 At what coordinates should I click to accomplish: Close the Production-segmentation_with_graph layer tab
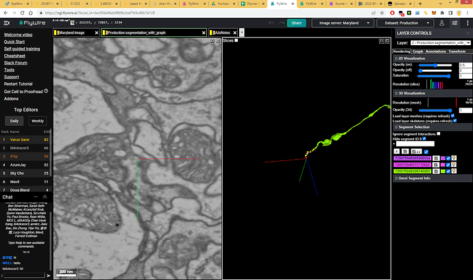pyautogui.click(x=204, y=33)
